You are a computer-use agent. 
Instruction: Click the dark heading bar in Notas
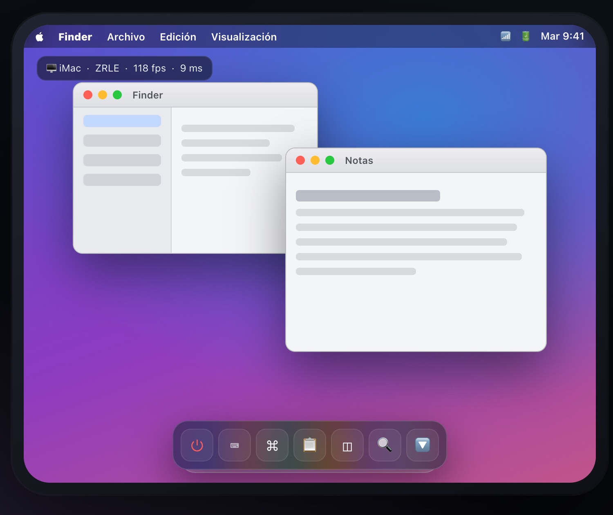click(368, 196)
